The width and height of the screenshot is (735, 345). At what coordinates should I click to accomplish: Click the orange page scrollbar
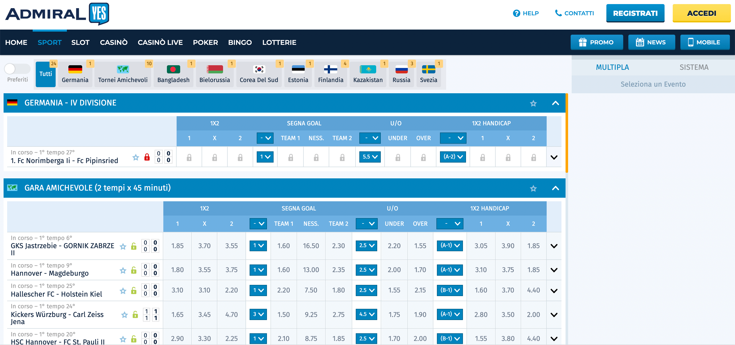tap(567, 133)
